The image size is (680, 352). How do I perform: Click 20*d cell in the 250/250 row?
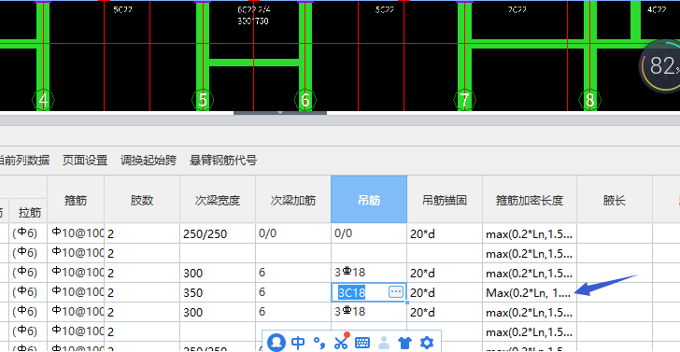445,233
